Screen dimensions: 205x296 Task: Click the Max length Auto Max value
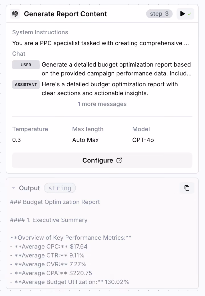pyautogui.click(x=85, y=140)
